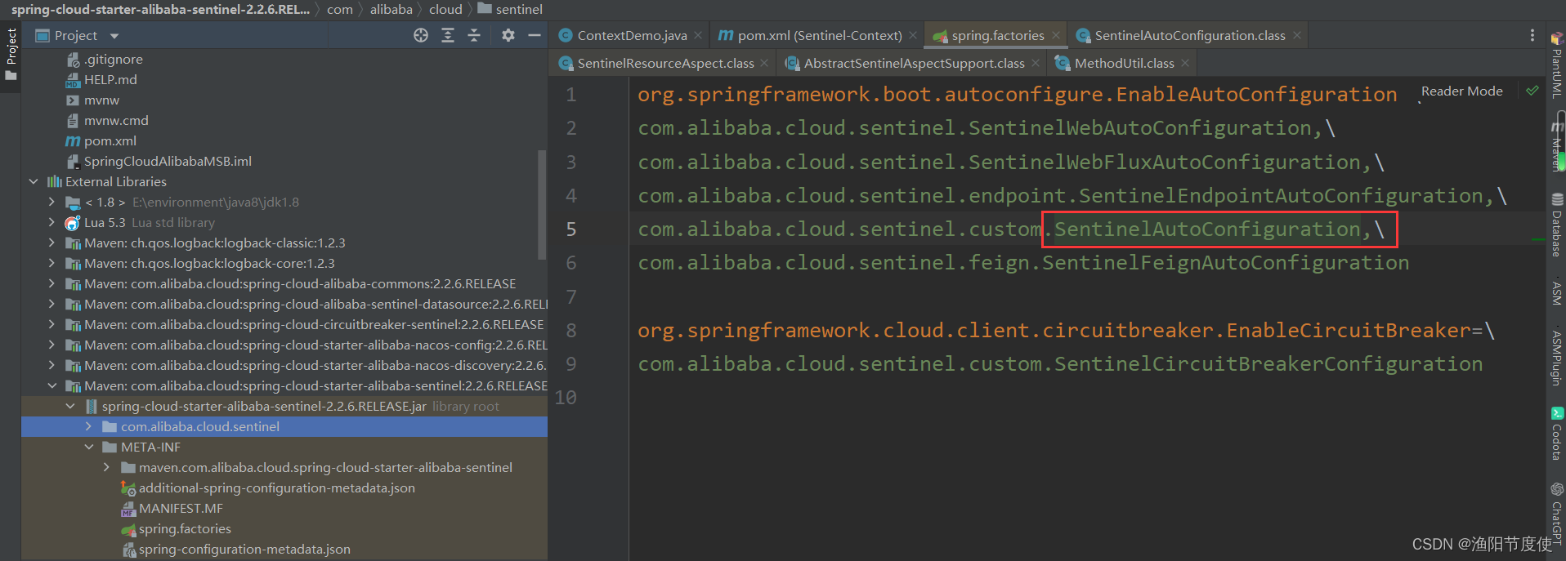1566x561 pixels.
Task: Expand Maven logback-classic:1.2.3 node
Action: pyautogui.click(x=51, y=243)
